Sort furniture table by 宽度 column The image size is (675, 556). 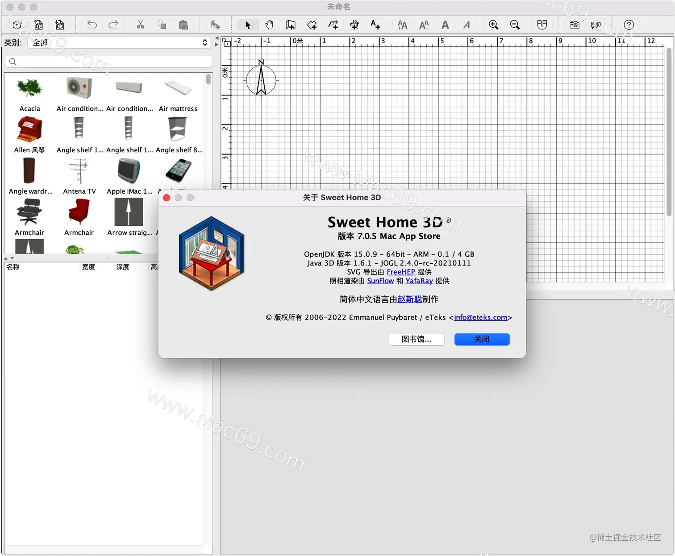point(88,267)
